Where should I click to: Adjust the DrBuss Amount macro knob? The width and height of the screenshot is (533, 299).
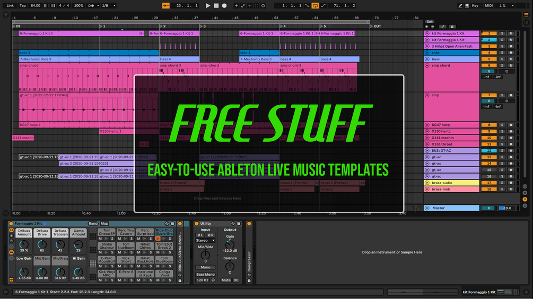[24, 244]
